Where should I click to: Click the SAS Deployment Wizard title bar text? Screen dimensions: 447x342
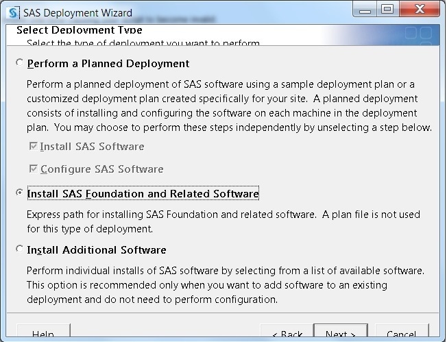[77, 12]
